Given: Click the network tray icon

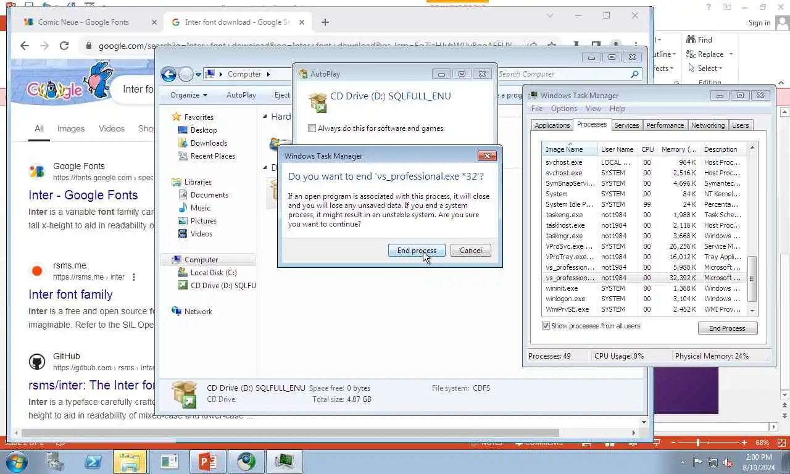Looking at the screenshot, I should click(713, 462).
